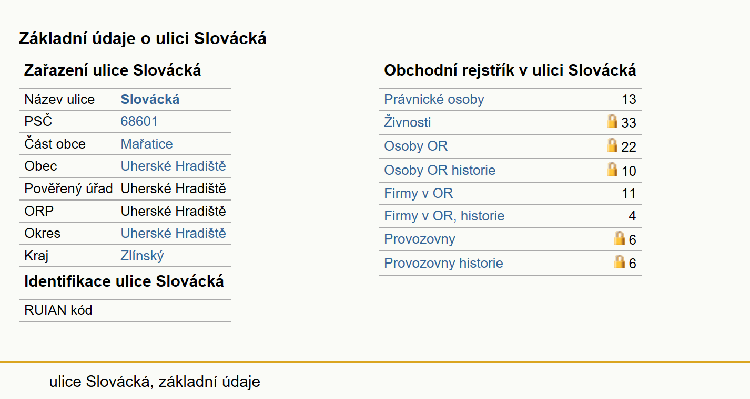Image resolution: width=750 pixels, height=399 pixels.
Task: Open Osoby OR historie link
Action: [440, 171]
